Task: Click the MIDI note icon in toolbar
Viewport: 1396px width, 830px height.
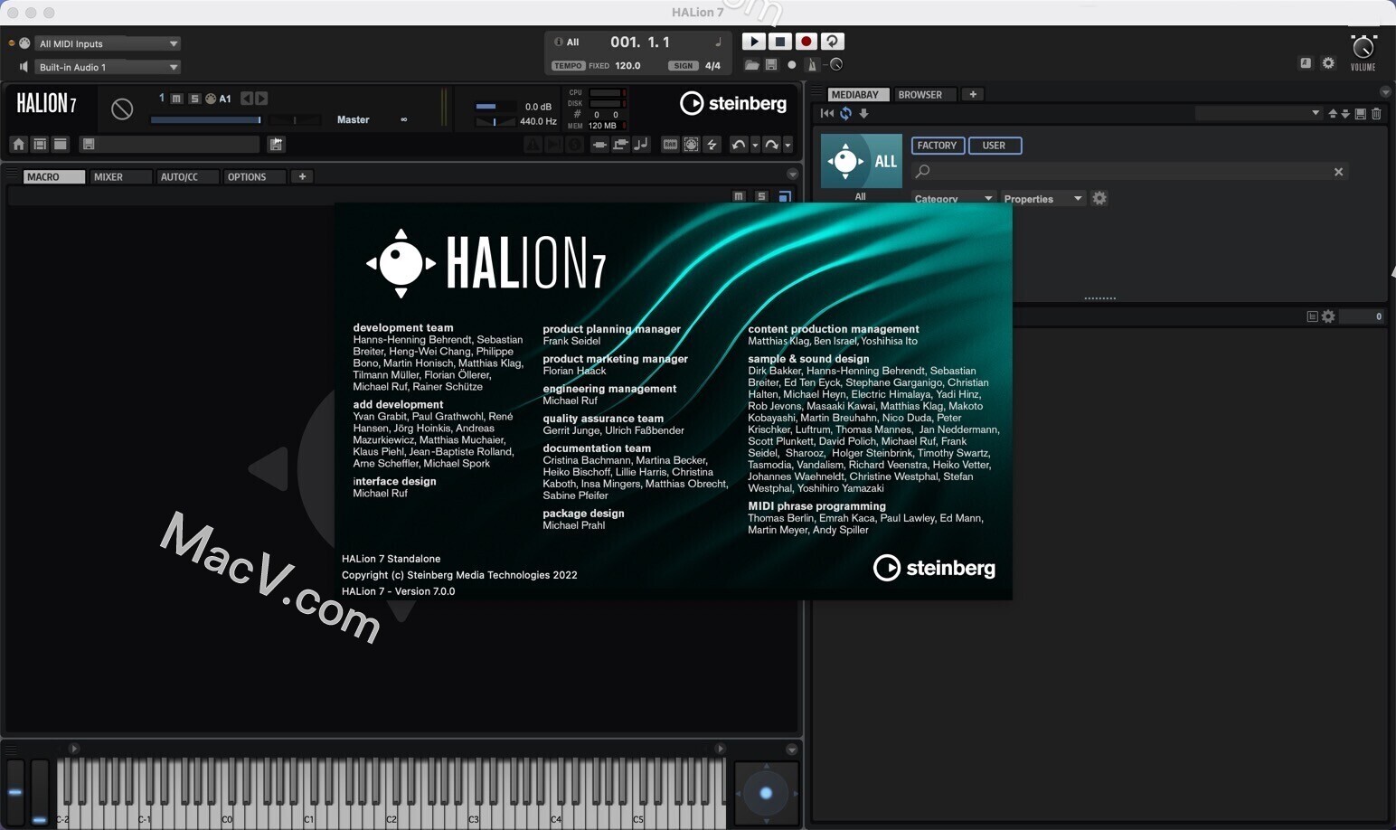Action: tap(641, 145)
